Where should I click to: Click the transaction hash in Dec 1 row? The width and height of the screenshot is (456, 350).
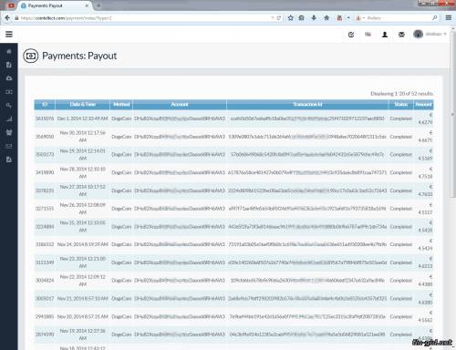307,118
